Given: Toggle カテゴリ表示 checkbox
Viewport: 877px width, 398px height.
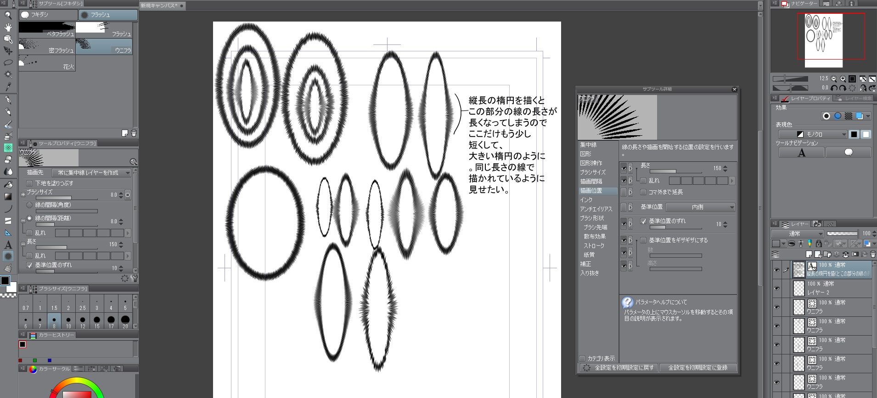Looking at the screenshot, I should pyautogui.click(x=582, y=359).
